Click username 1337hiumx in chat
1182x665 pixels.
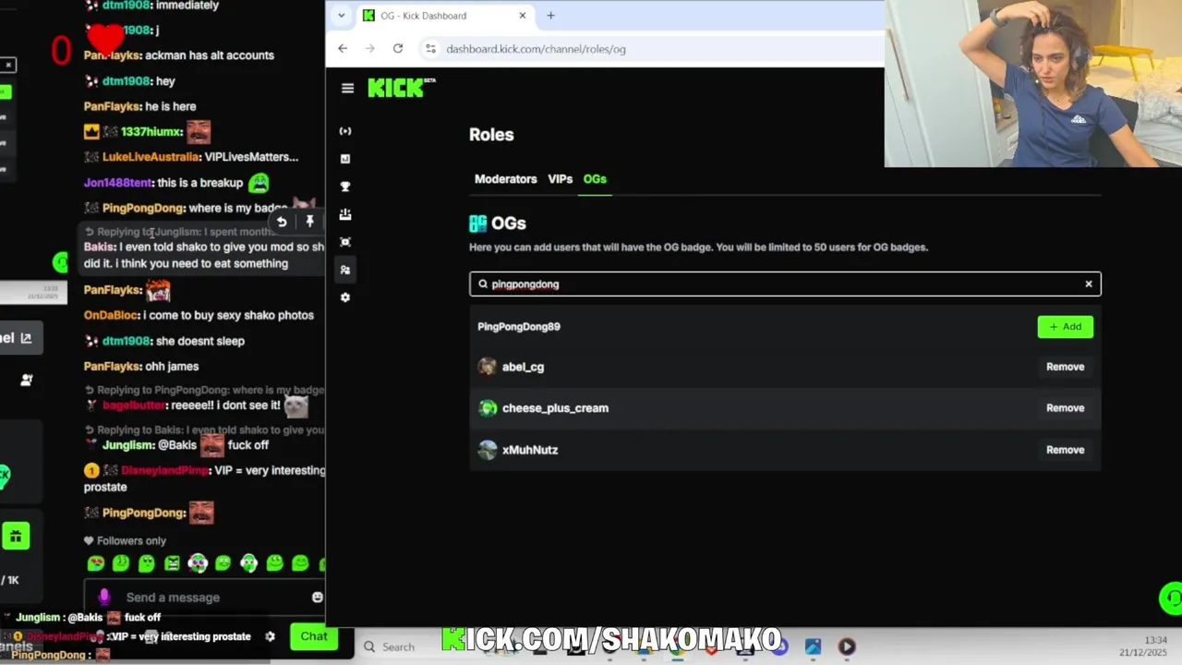151,132
